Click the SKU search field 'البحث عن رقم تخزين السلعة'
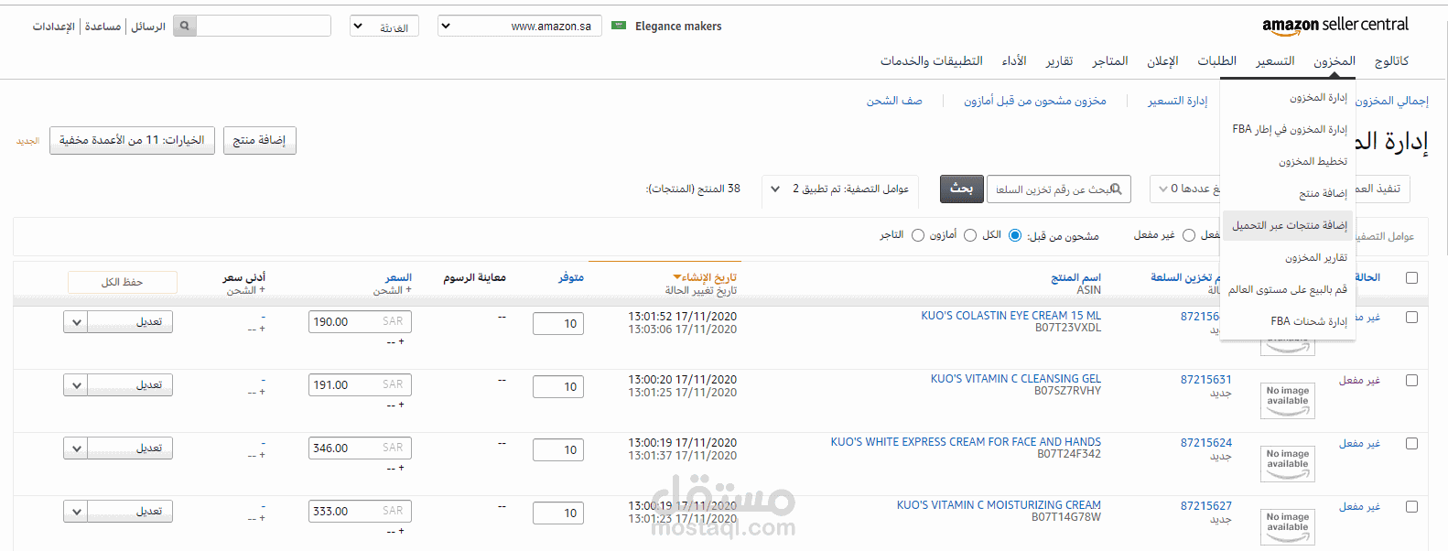Image resolution: width=1448 pixels, height=551 pixels. click(1058, 189)
